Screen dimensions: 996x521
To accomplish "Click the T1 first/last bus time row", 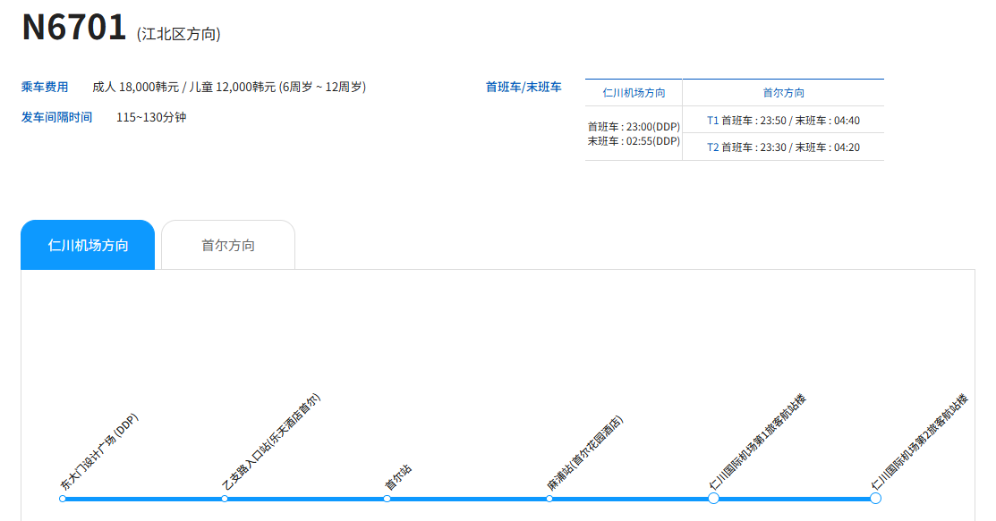I will (x=783, y=120).
